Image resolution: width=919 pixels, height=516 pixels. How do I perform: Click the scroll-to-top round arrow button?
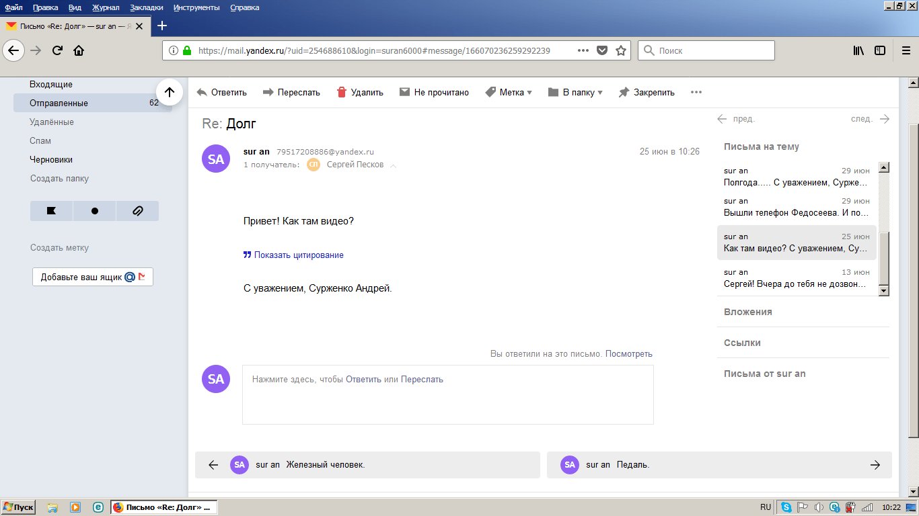(170, 92)
